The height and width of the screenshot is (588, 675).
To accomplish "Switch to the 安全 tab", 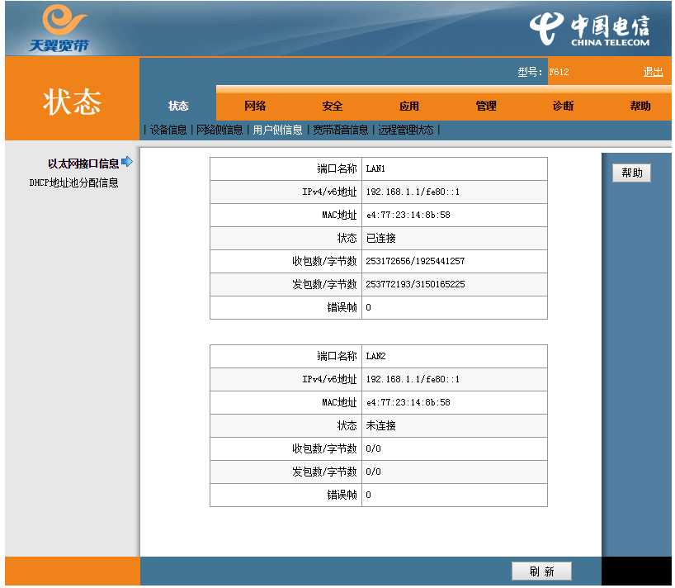I will (x=332, y=106).
